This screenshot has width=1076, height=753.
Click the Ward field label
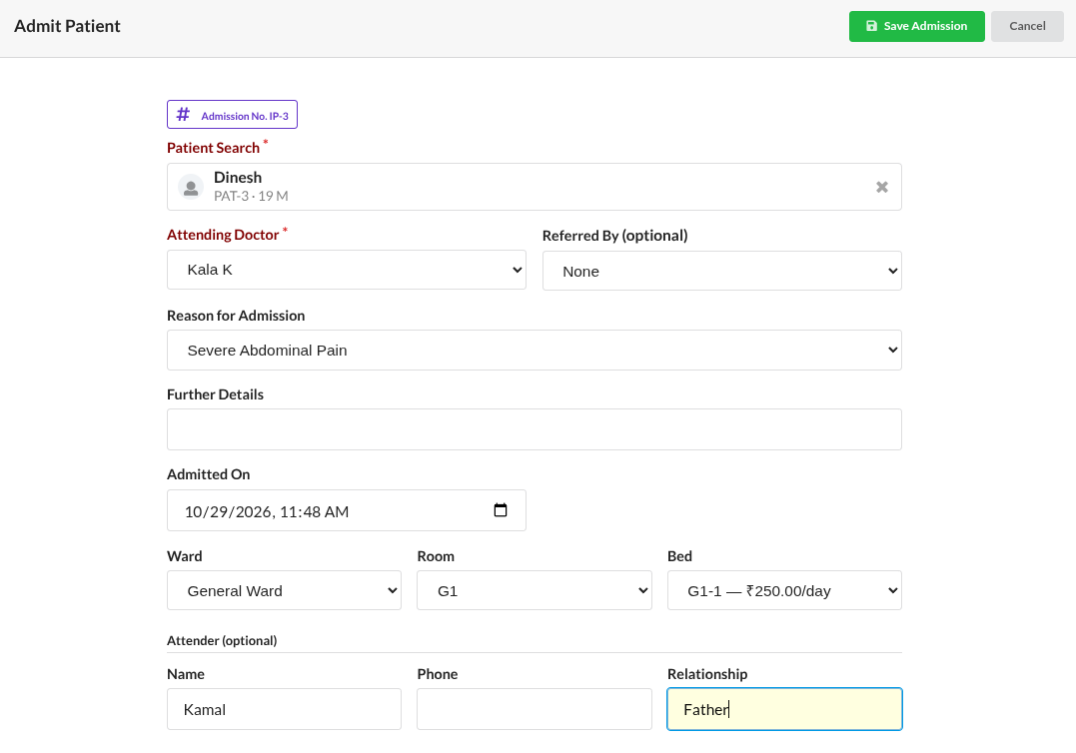point(185,556)
